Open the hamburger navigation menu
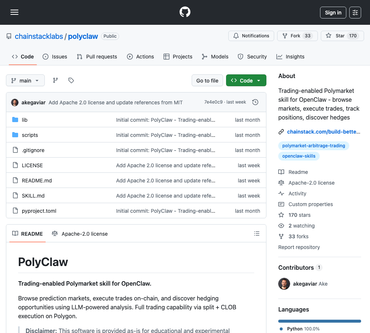The width and height of the screenshot is (370, 333). coord(14,12)
